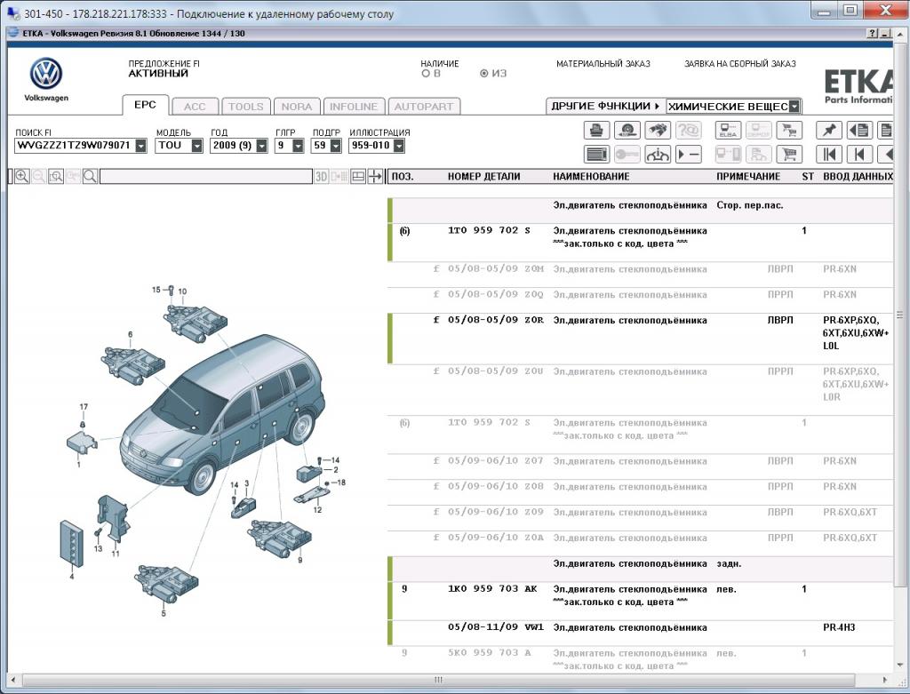Click the ЗАЯВКА НА СБОРНЫЙ ЗАКАЗ link
Image resolution: width=910 pixels, height=694 pixels.
pyautogui.click(x=740, y=64)
